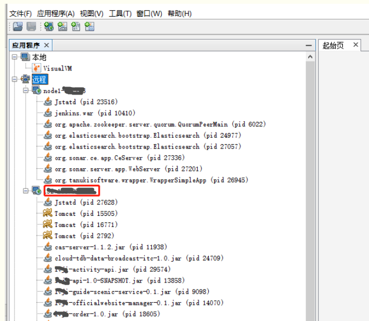Click Java icon beside CeServer (pid 27336)

[48, 158]
